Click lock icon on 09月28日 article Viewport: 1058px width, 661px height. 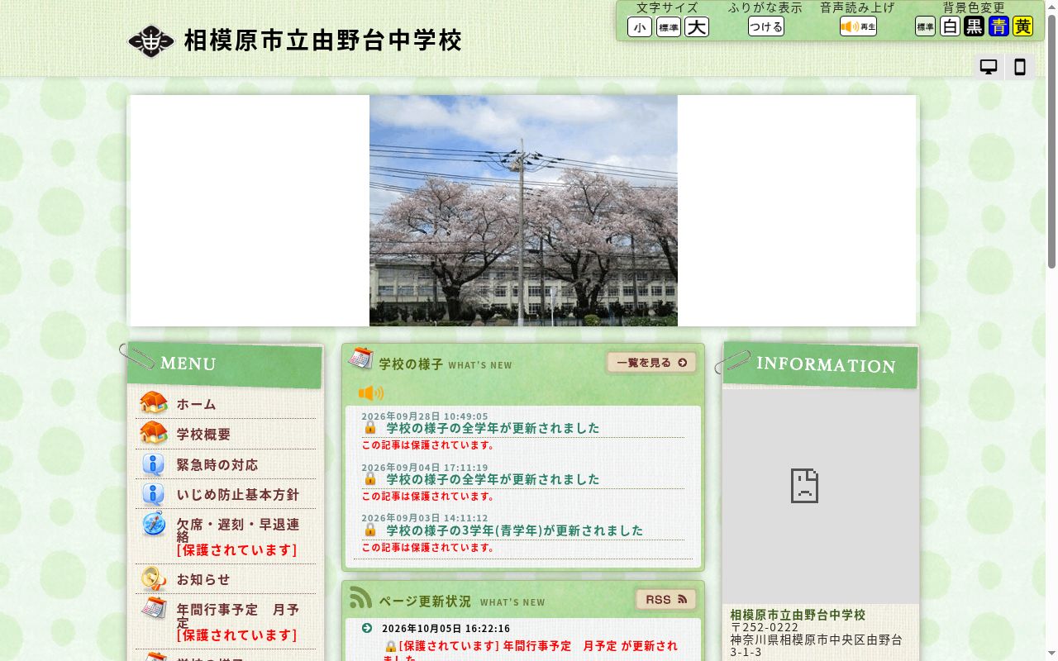[x=370, y=427]
